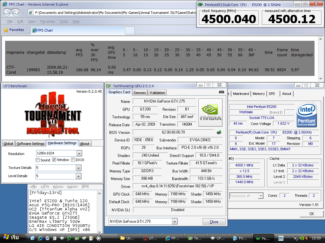Switch to the Sensors tab in GPU-Z
This screenshot has width=325, height=243.
click(140, 93)
